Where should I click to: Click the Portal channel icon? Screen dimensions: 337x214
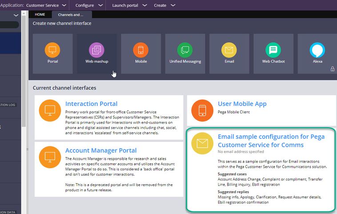coord(52,50)
